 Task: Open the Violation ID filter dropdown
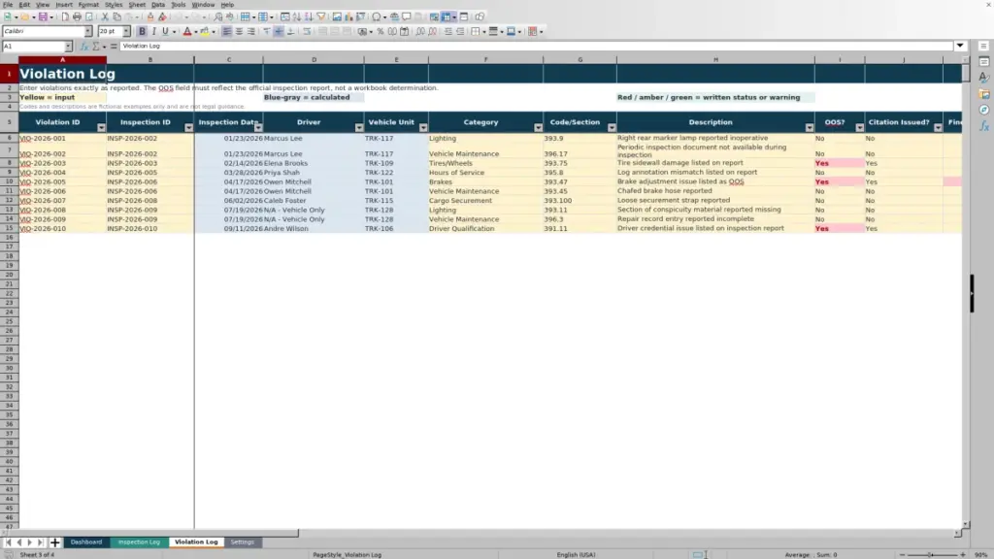coord(101,128)
